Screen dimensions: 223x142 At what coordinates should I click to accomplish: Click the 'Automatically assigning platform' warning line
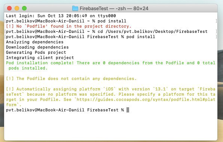[111, 89]
